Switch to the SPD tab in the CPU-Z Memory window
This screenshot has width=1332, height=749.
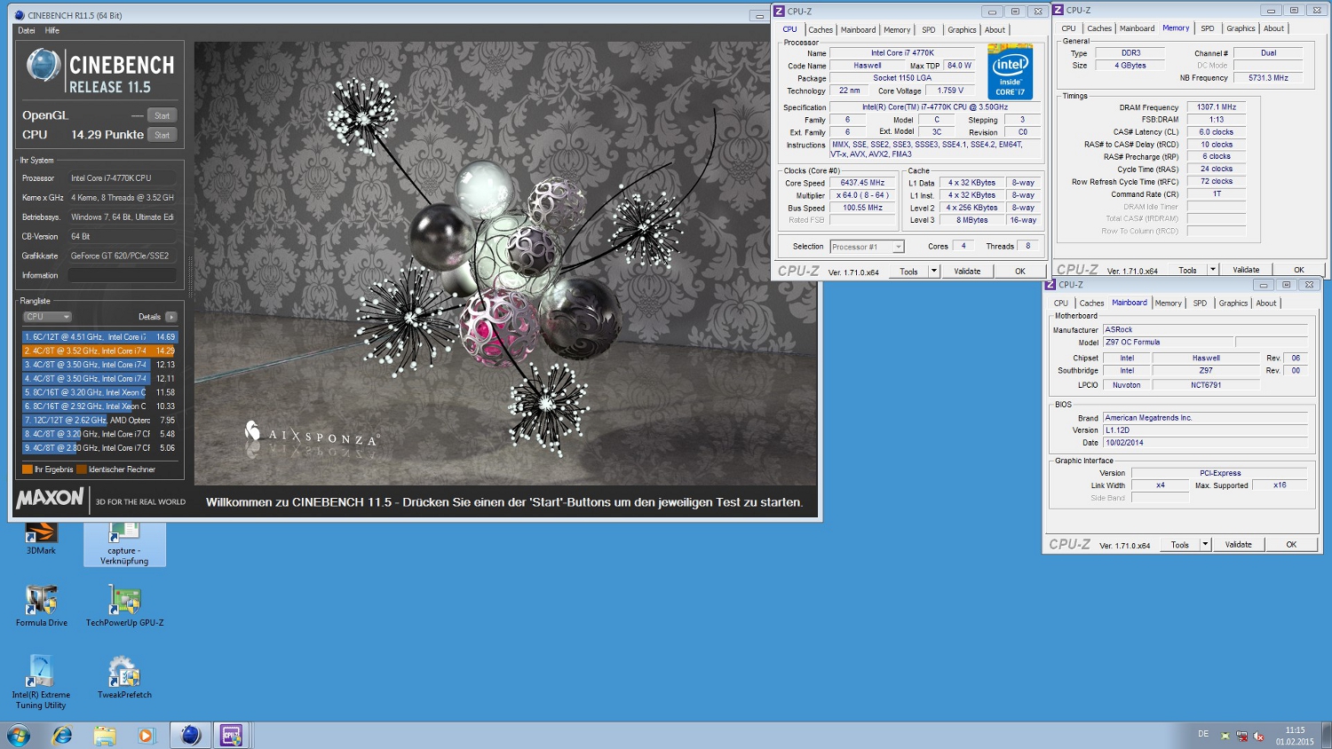[1208, 28]
